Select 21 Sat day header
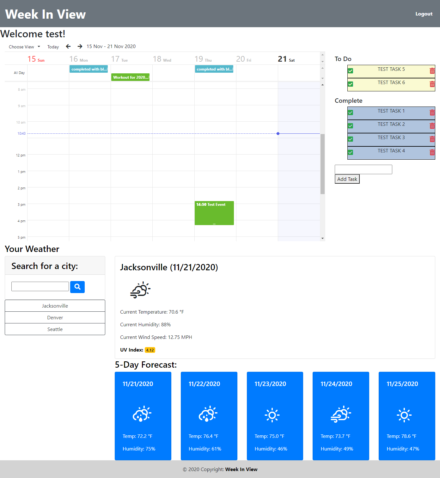This screenshot has height=478, width=440. coord(286,59)
